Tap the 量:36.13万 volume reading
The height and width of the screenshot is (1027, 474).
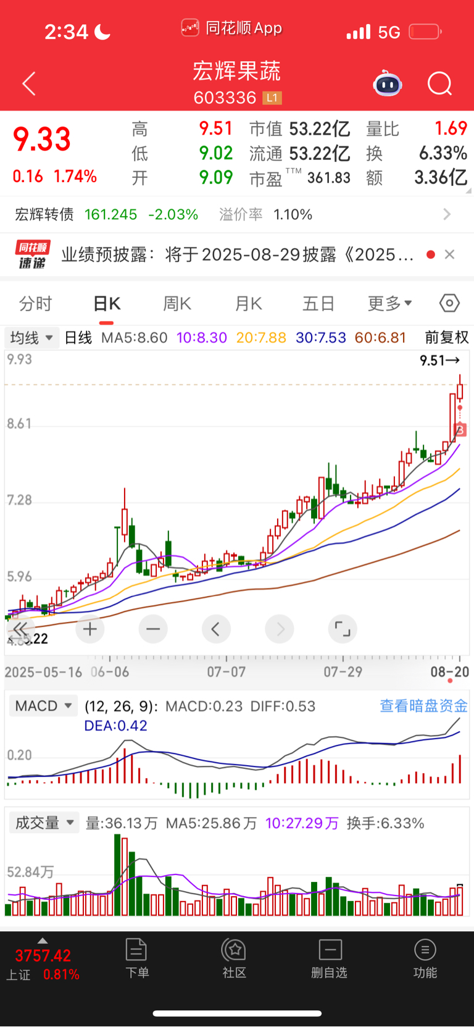pos(122,823)
